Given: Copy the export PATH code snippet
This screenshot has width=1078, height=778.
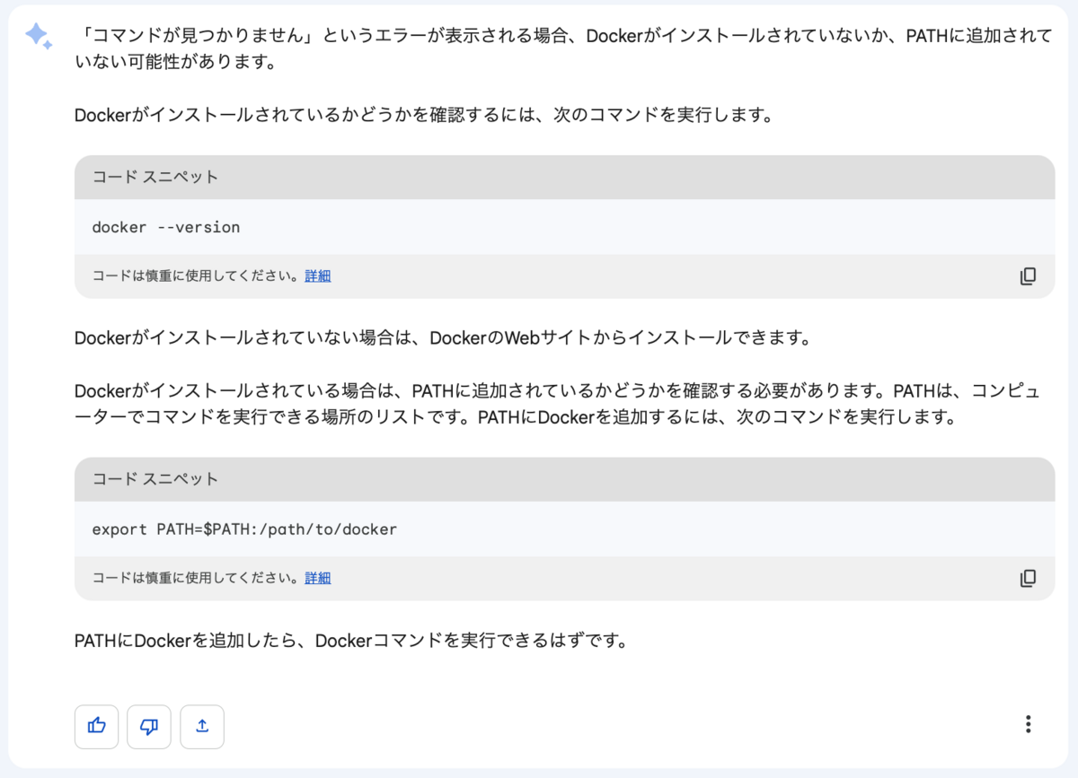Looking at the screenshot, I should [x=1028, y=578].
